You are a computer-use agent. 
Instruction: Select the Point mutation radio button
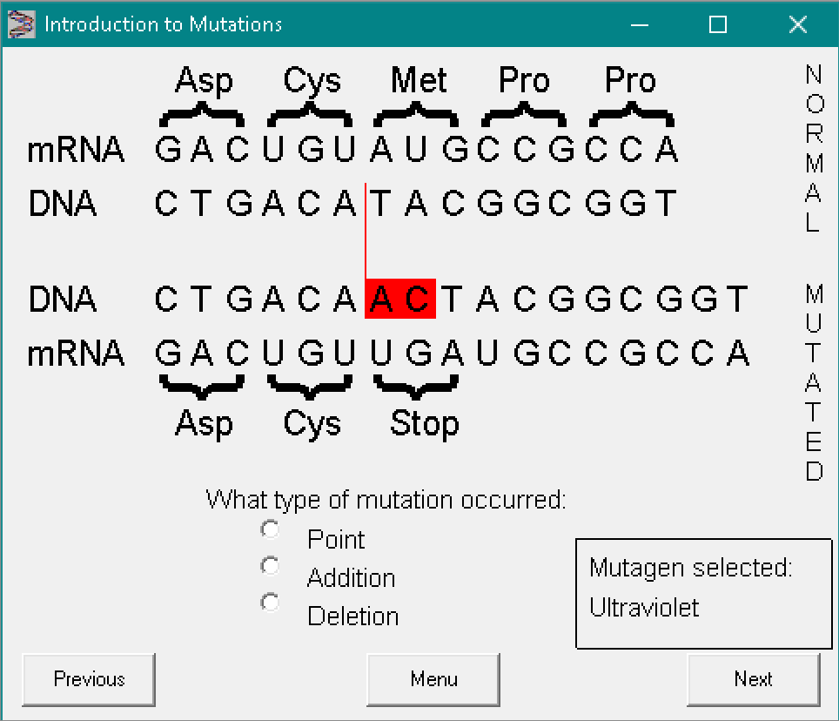(271, 529)
